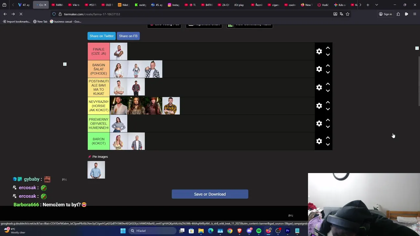Open the browser extensions icon

click(x=398, y=14)
